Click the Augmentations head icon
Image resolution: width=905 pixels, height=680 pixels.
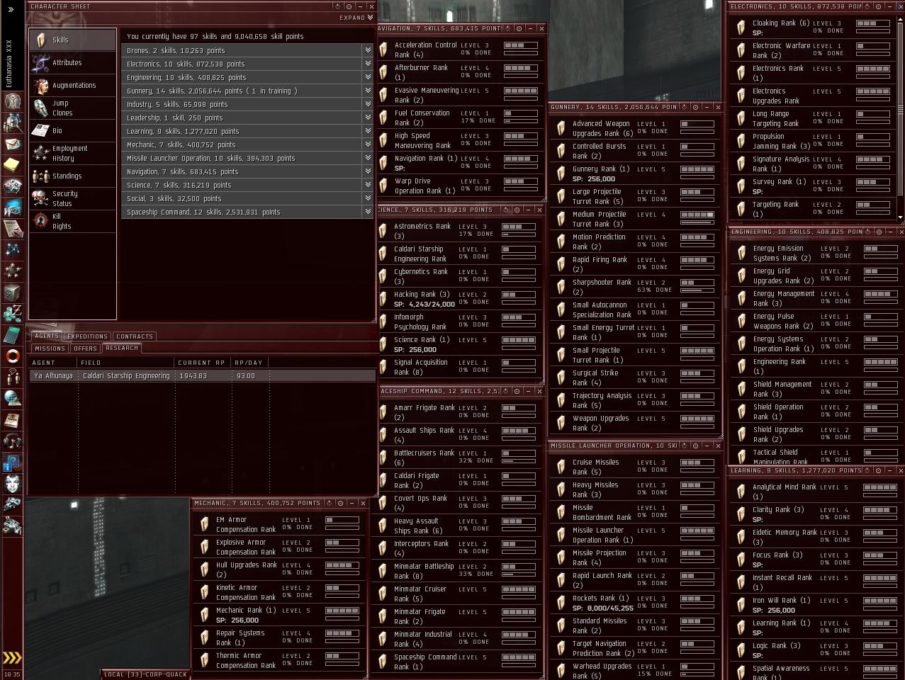tap(41, 85)
